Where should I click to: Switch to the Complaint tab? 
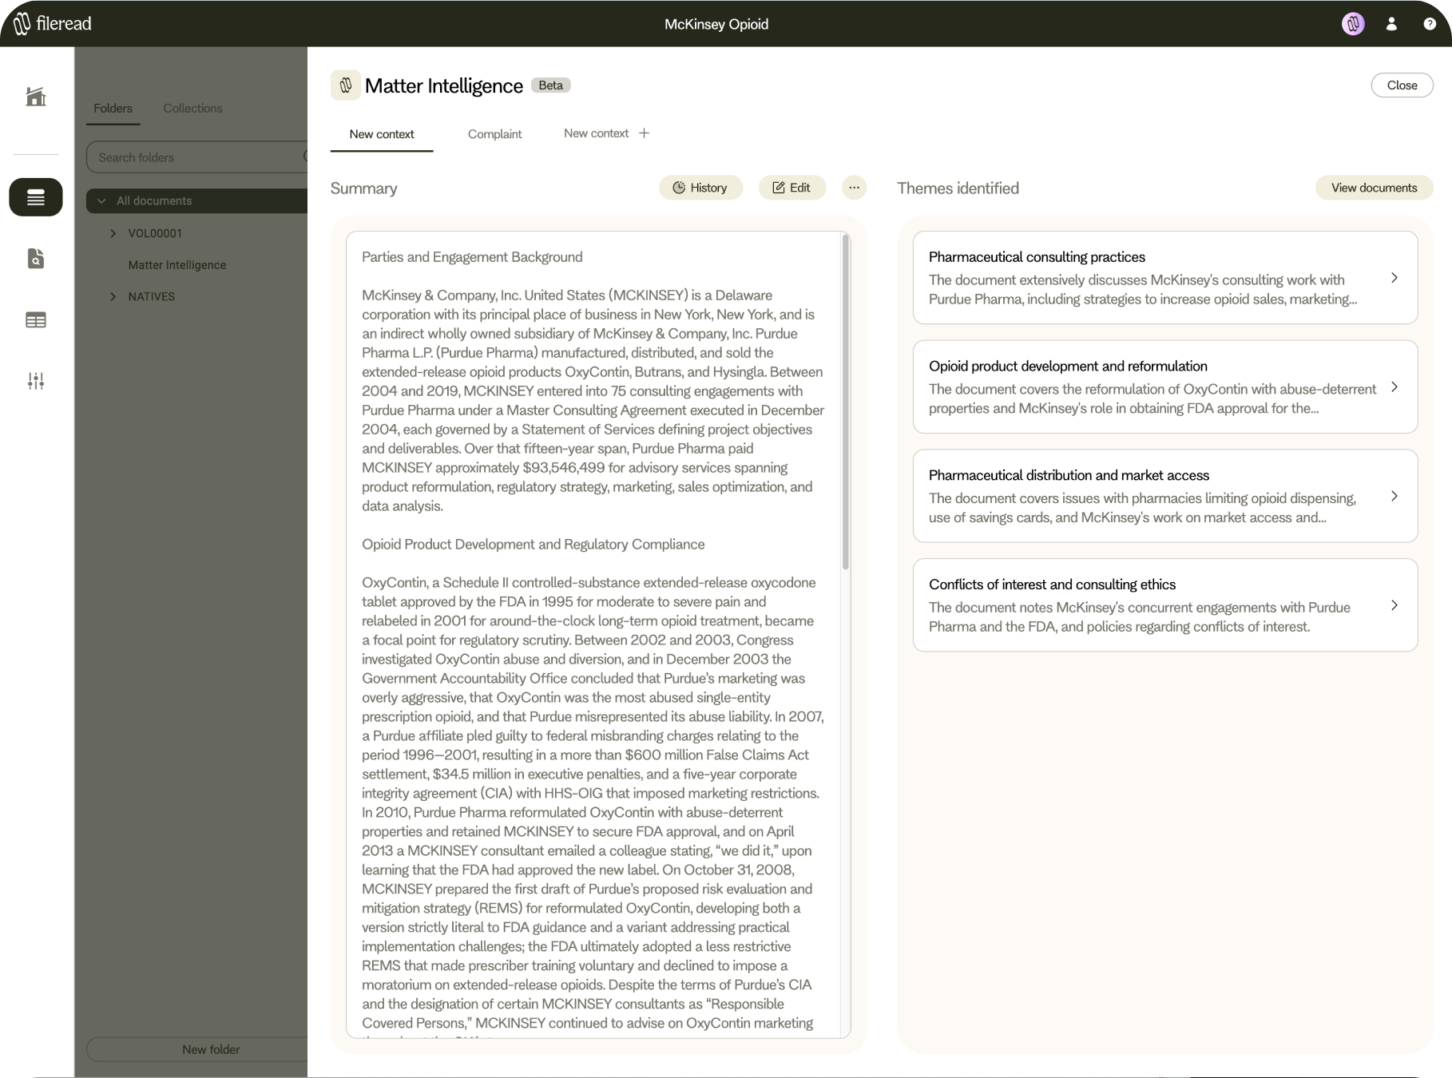[494, 134]
